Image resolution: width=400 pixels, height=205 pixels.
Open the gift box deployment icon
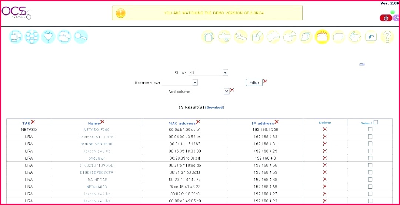209,37
